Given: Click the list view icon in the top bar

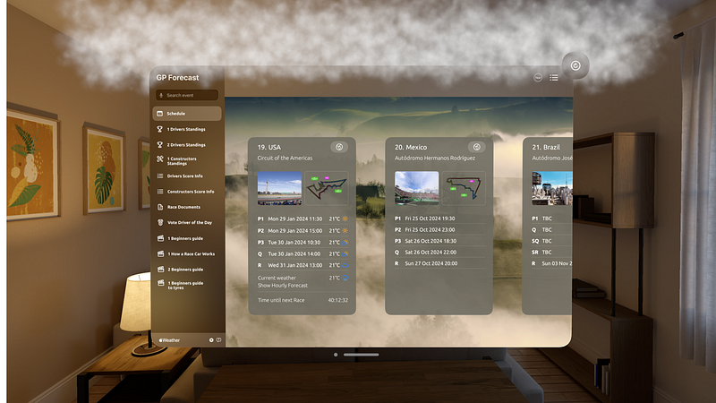Looking at the screenshot, I should (x=554, y=78).
